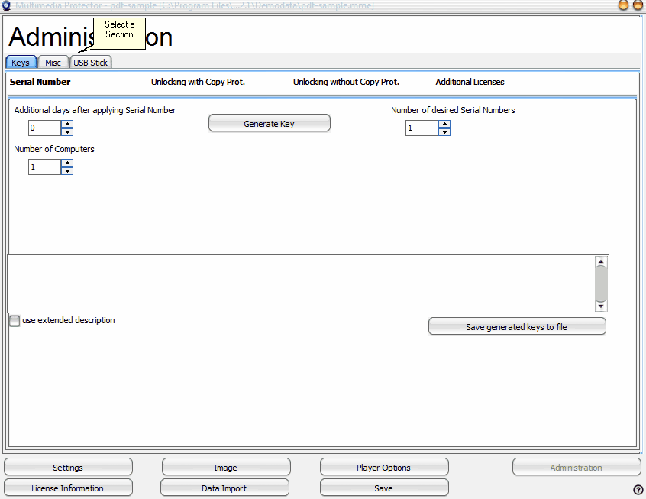646x499 pixels.
Task: Click the help question mark icon
Action: pos(638,490)
